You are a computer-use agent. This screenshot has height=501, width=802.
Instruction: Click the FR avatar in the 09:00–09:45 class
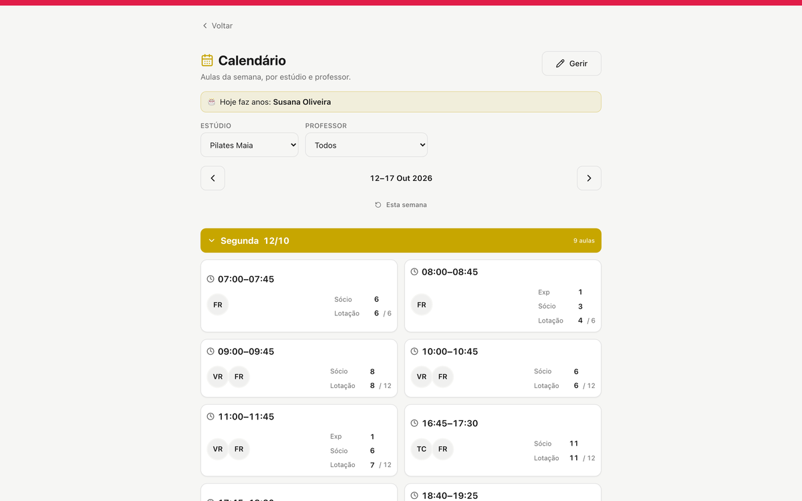239,377
